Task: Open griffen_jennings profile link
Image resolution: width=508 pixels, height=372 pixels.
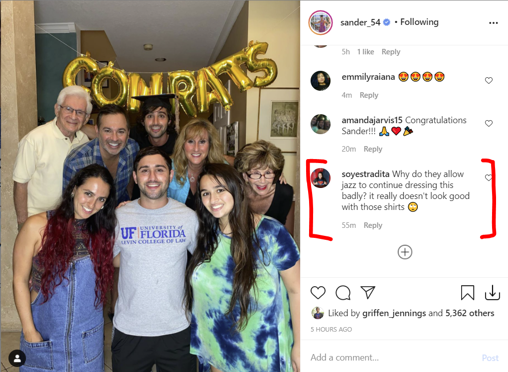Action: coord(394,313)
